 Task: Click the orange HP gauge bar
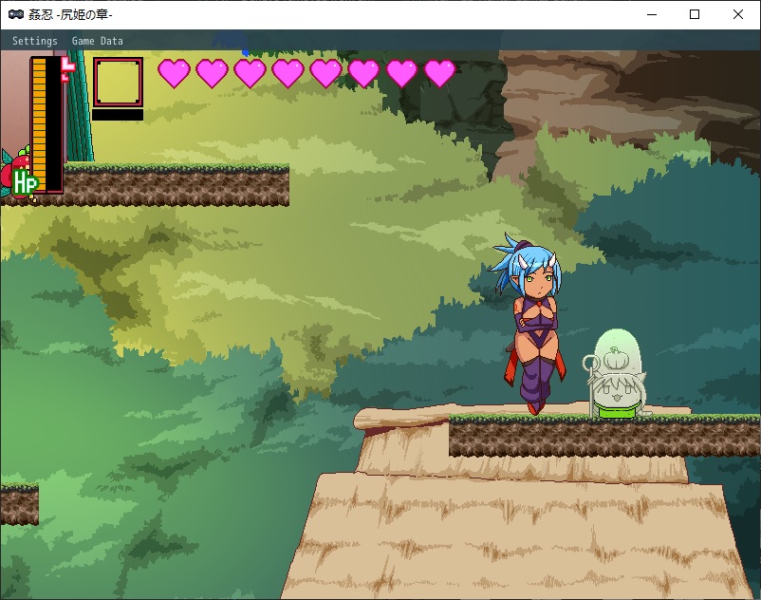coord(39,123)
